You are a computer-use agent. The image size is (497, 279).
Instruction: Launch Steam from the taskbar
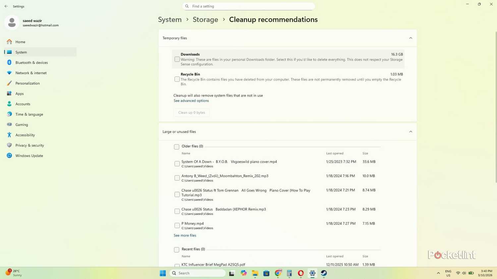point(323,273)
